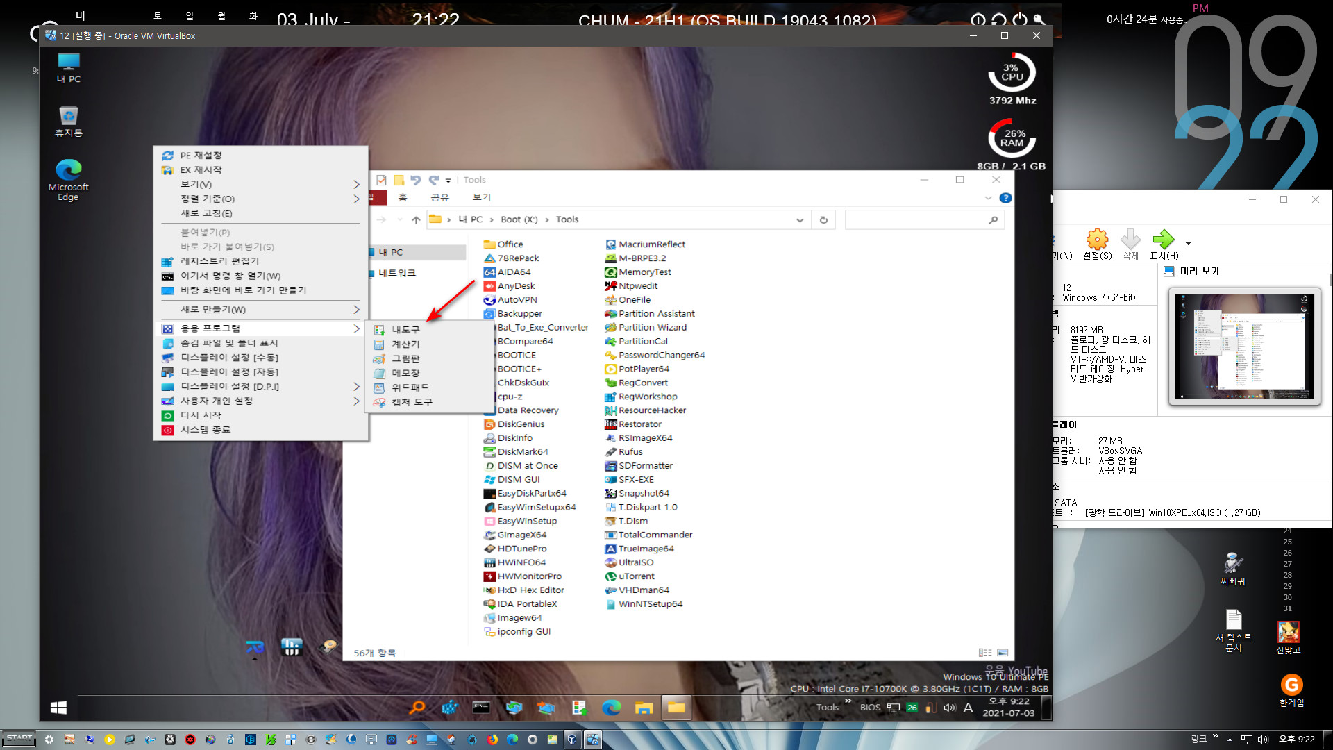Switch to the 공유 ribbon tab

(439, 198)
